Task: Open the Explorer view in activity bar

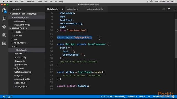Action: point(4,10)
